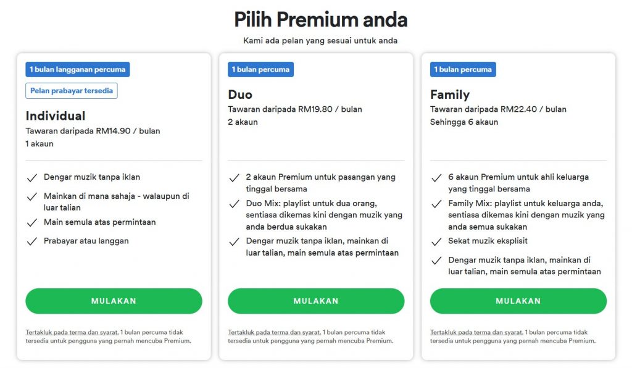The width and height of the screenshot is (632, 368).
Task: Start the Duo plan with MULAKAN
Action: click(316, 301)
